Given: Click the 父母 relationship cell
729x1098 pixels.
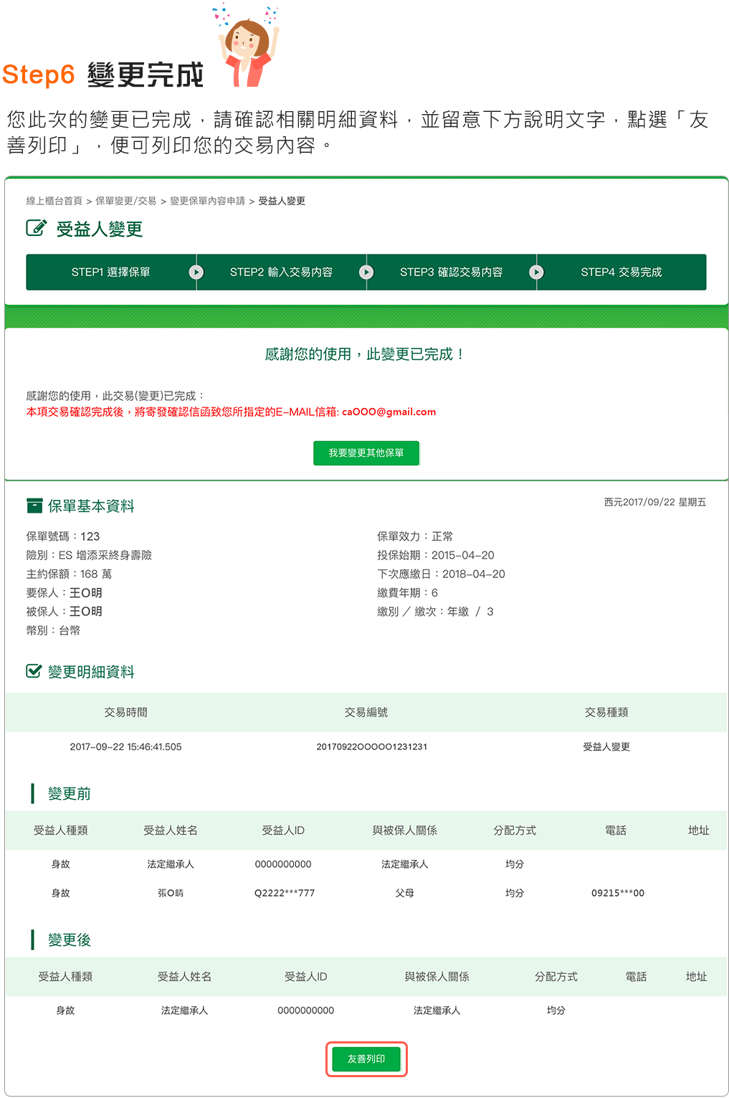Looking at the screenshot, I should click(x=405, y=893).
